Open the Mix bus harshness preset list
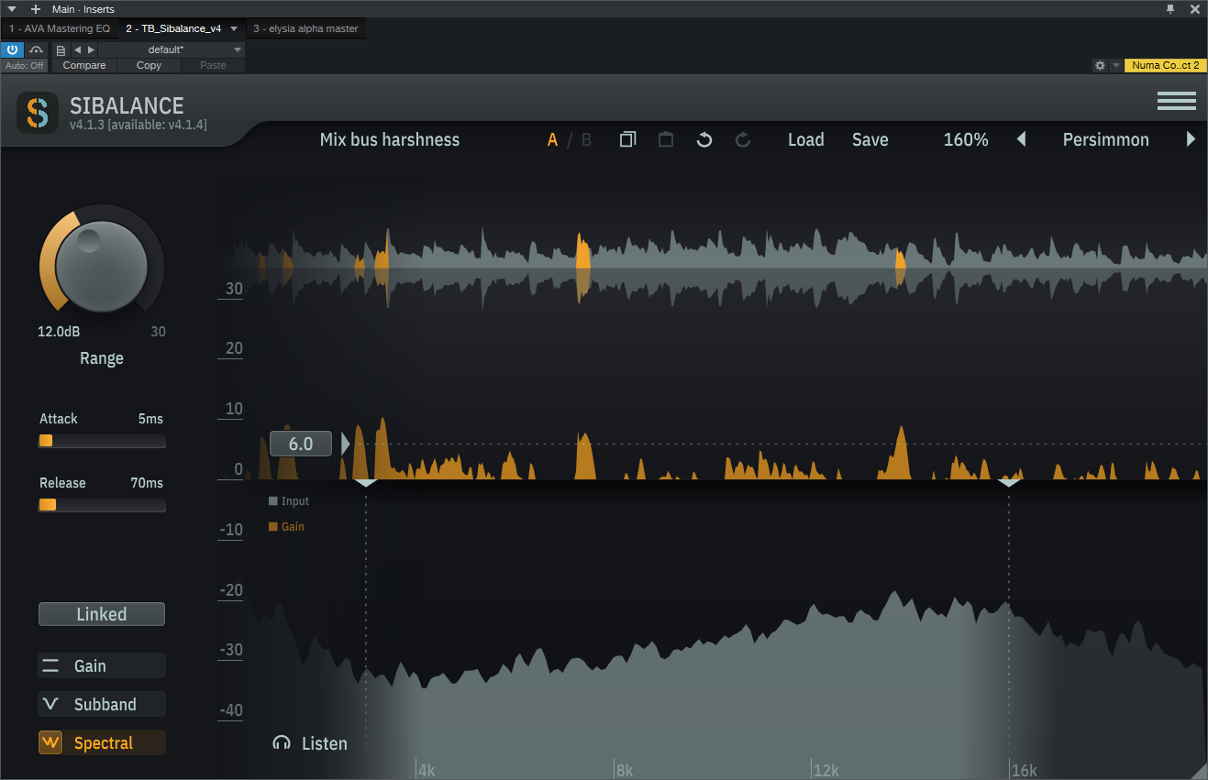 [390, 140]
